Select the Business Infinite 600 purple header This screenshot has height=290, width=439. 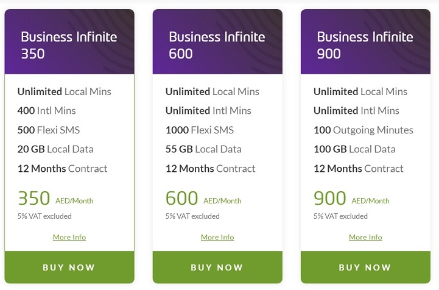pyautogui.click(x=217, y=44)
